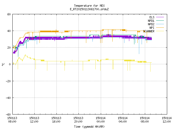Click the x-axis label '150114 04:00'

coord(123,120)
